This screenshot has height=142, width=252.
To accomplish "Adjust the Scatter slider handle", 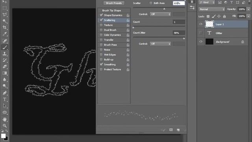I will tap(164, 9).
